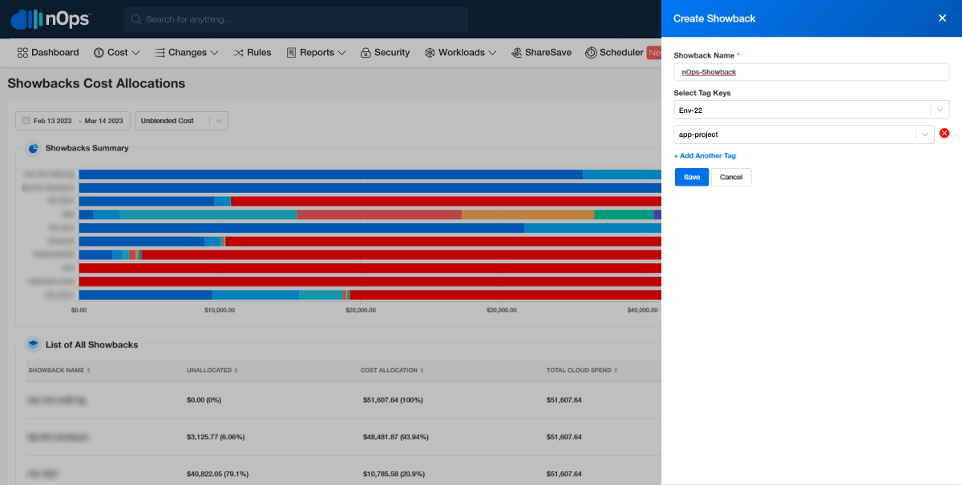Save the new Showback

[x=691, y=177]
